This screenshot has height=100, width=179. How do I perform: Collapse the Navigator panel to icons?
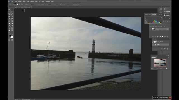pyautogui.click(x=167, y=56)
